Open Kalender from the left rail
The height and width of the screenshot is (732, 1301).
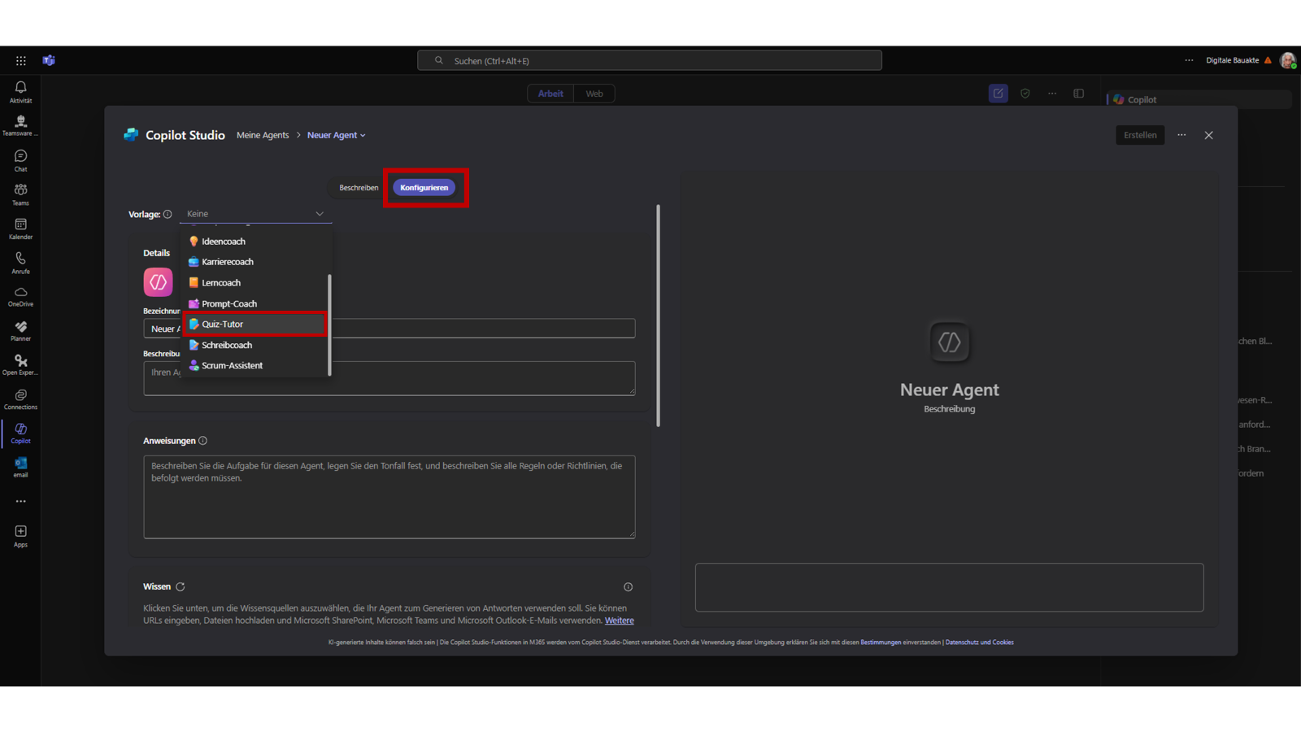click(20, 228)
